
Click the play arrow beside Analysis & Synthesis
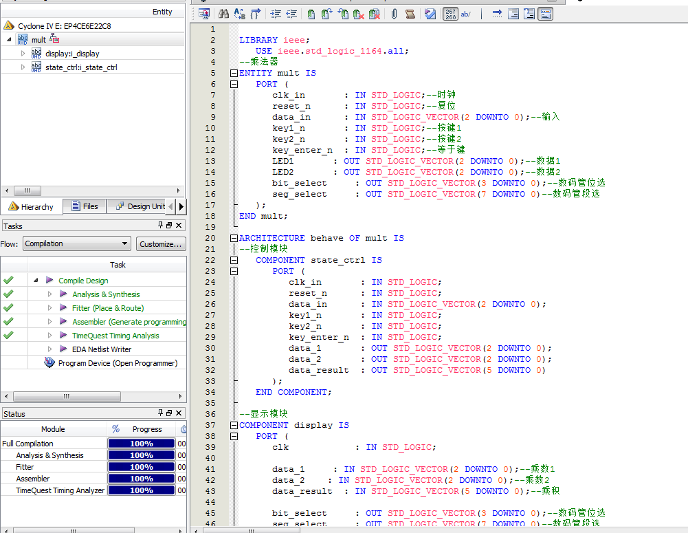[63, 294]
